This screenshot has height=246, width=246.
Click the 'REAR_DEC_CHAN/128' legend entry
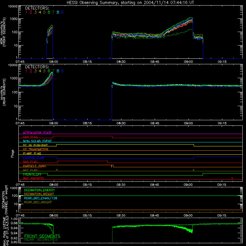[41, 198]
